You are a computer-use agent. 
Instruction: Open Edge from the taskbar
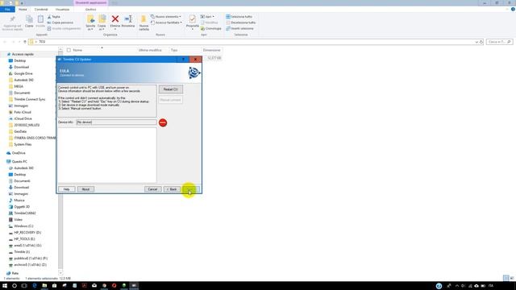tap(34, 286)
